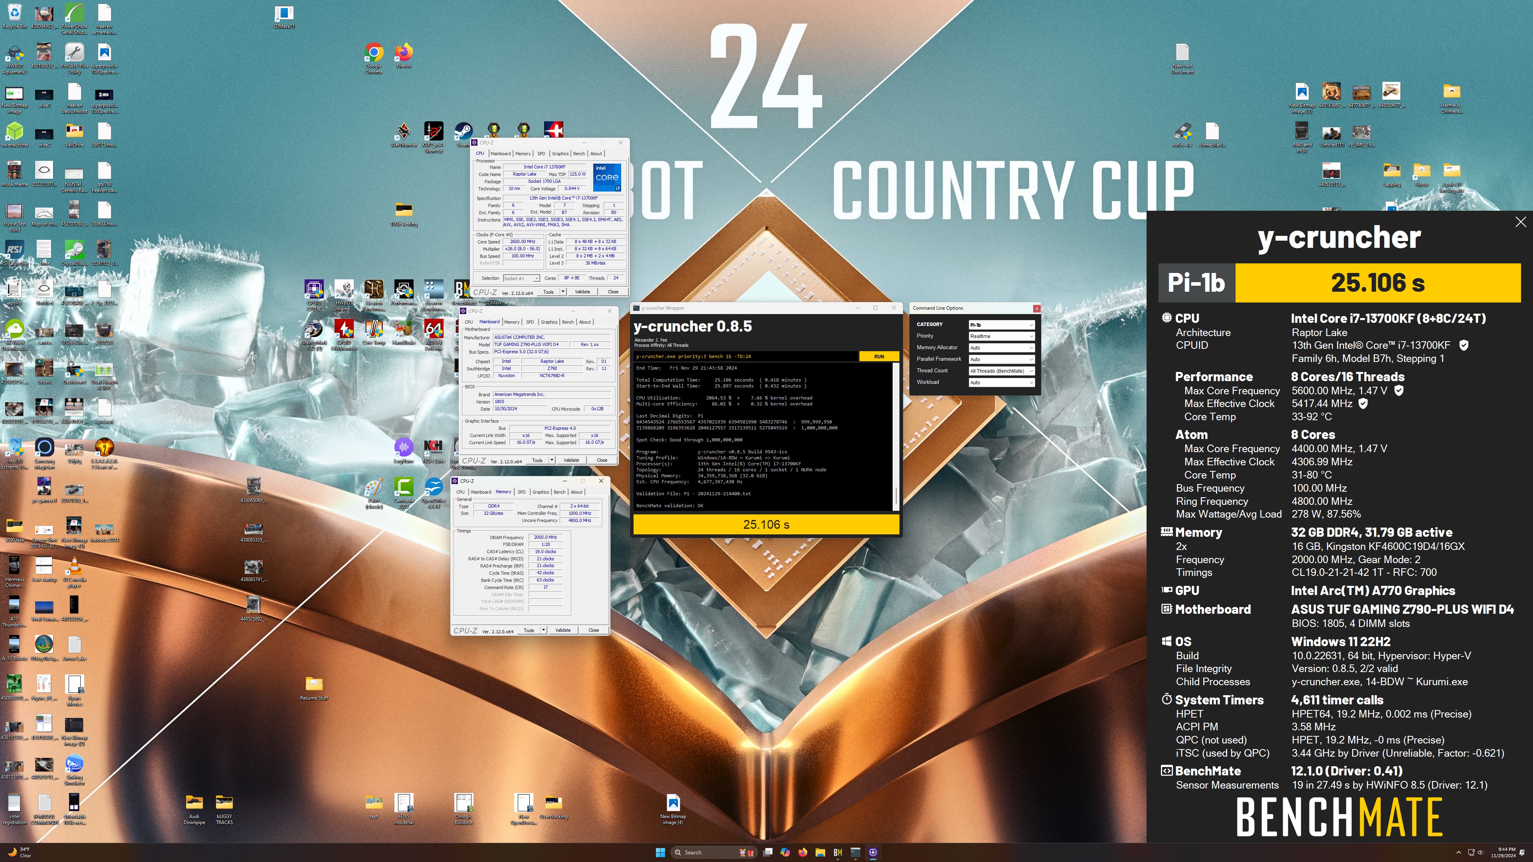Open the rufus-4.5 desktop icon
Image resolution: width=1533 pixels, height=862 pixels.
pos(1182,134)
